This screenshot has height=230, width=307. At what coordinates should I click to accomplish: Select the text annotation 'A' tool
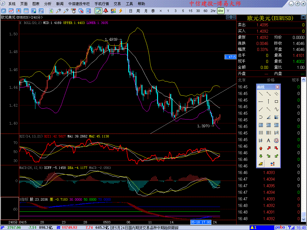click(x=268, y=140)
